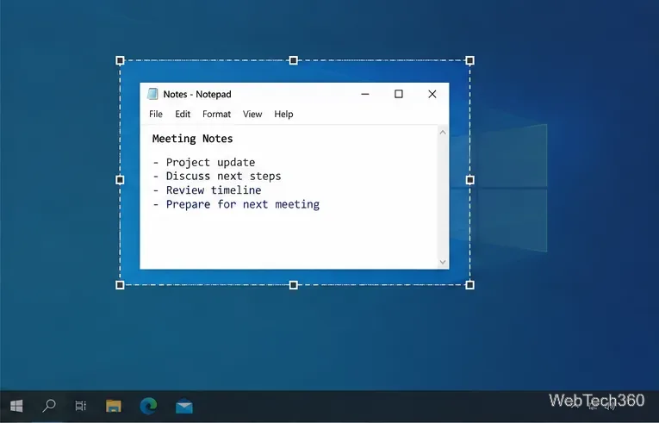This screenshot has height=423, width=659.
Task: Click the middle-right selection handle
Action: coord(469,180)
